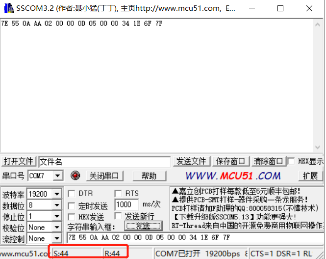Screen dimensions: 326x259
Task: Click the RT-Thread advertisement line
Action: pyautogui.click(x=248, y=226)
